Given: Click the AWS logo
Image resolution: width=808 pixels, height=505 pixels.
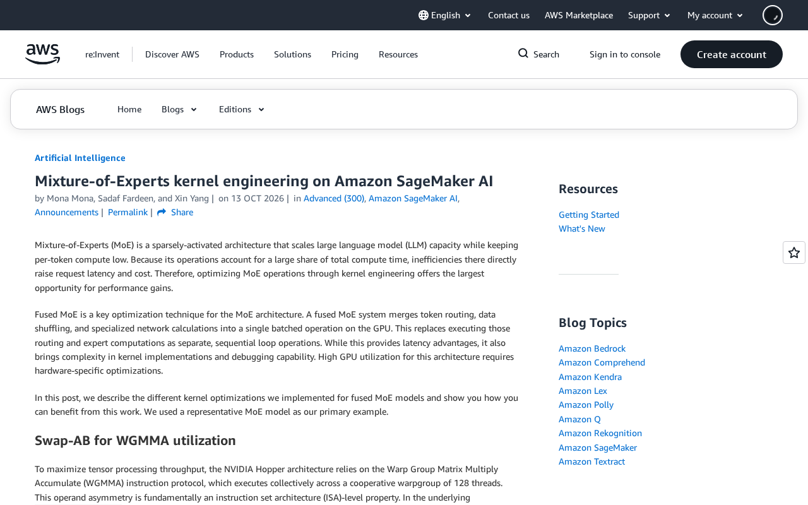Looking at the screenshot, I should point(43,54).
